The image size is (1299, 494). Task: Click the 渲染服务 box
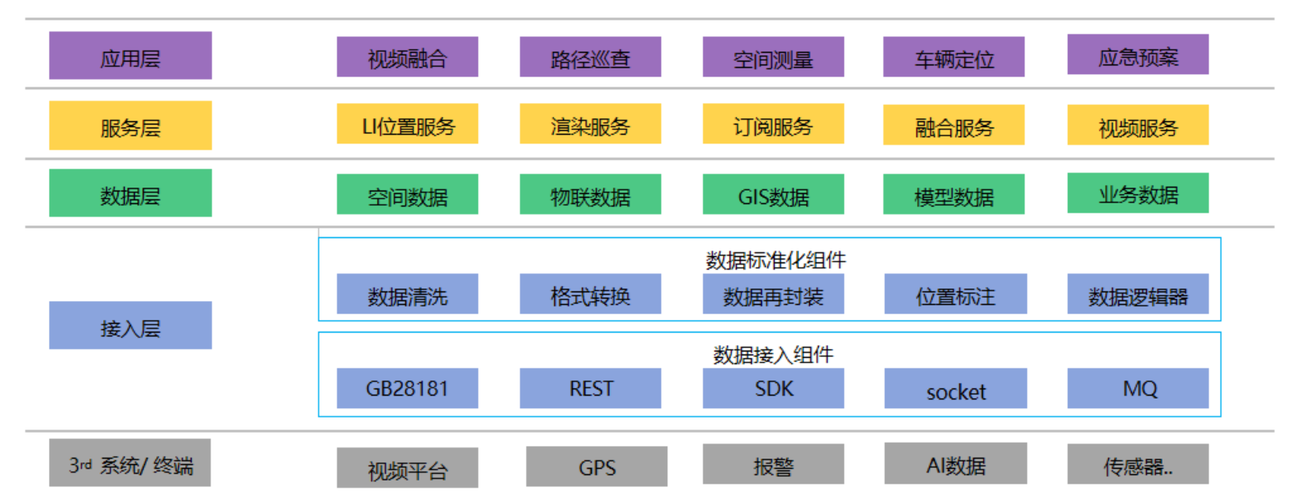590,124
